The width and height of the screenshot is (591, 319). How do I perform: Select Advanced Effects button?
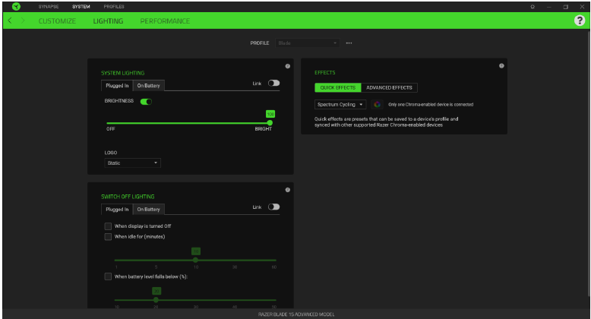coord(390,87)
